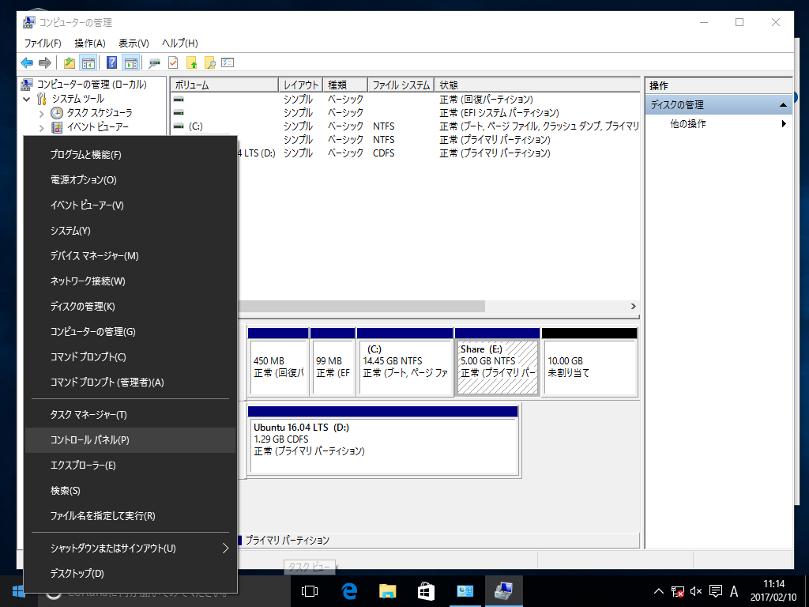Open ネットワーク接続(W) from the menu
This screenshot has width=809, height=607.
pyautogui.click(x=130, y=281)
